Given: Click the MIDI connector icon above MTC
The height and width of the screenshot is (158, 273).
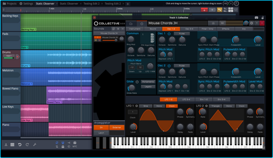Looking at the screenshot, I should point(75,143).
